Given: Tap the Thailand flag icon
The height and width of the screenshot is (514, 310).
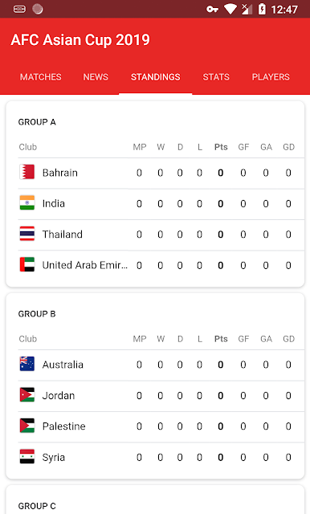Looking at the screenshot, I should pos(27,234).
